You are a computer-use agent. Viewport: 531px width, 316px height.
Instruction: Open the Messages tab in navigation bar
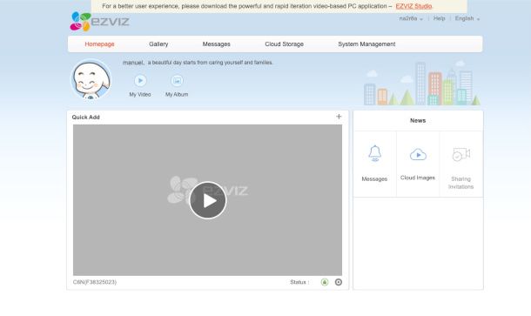tap(216, 44)
